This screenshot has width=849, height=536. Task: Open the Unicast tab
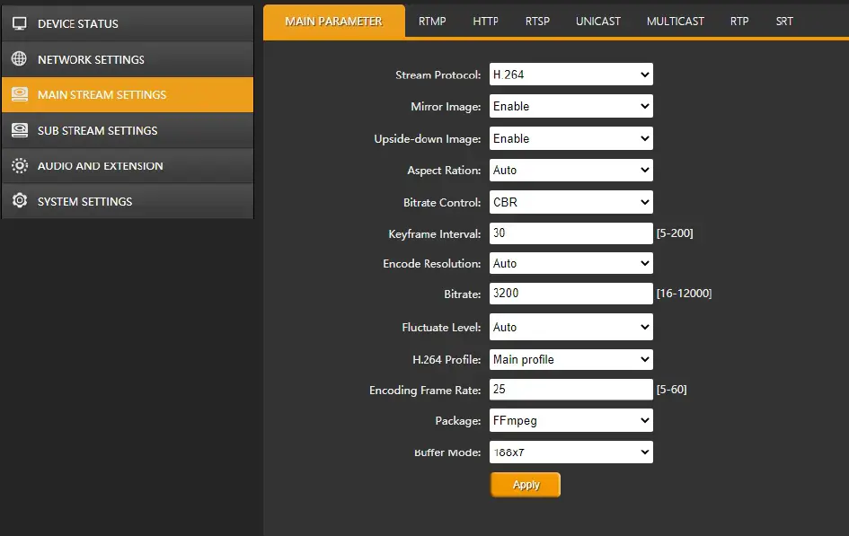pos(597,22)
